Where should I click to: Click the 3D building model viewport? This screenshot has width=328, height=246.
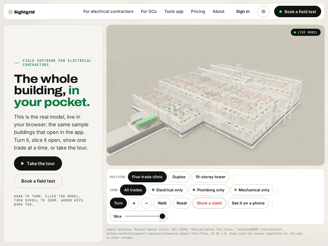(215, 95)
